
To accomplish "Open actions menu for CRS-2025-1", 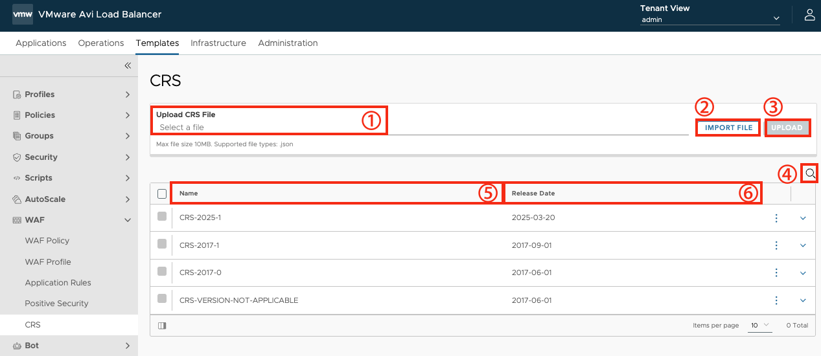I will coord(776,218).
